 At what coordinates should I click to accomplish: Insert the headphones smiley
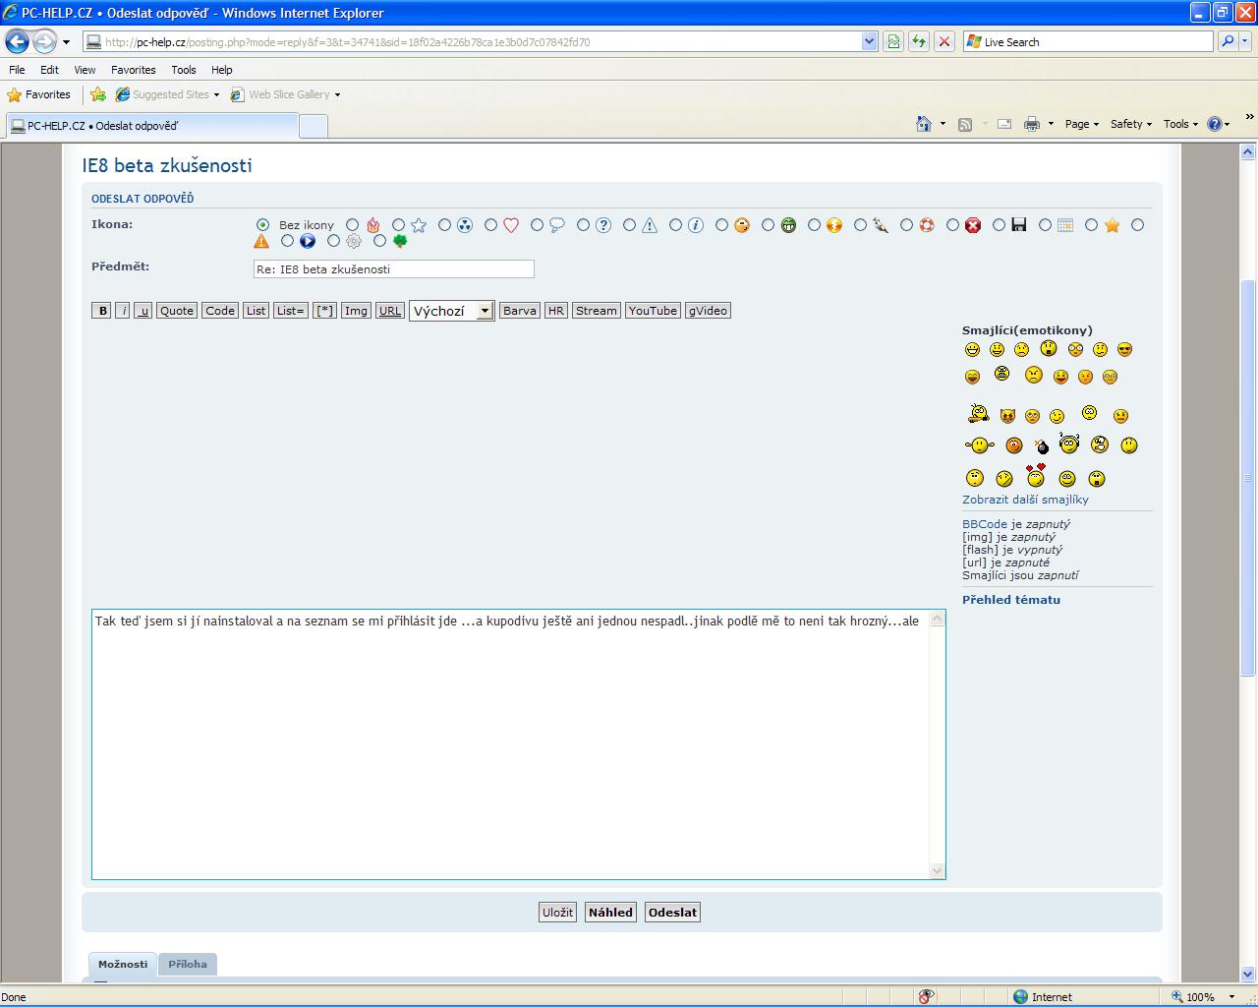click(x=1069, y=443)
